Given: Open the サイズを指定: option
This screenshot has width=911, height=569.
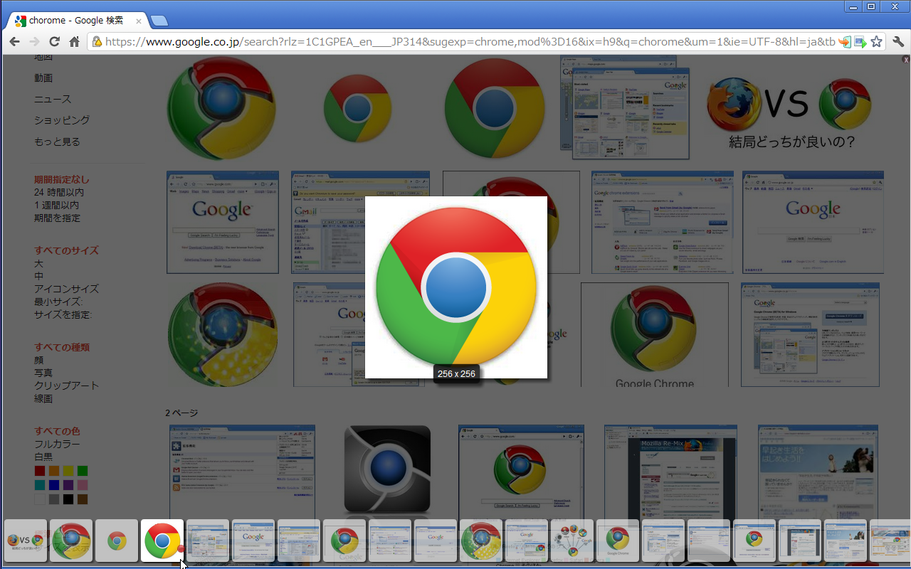Looking at the screenshot, I should (x=63, y=314).
